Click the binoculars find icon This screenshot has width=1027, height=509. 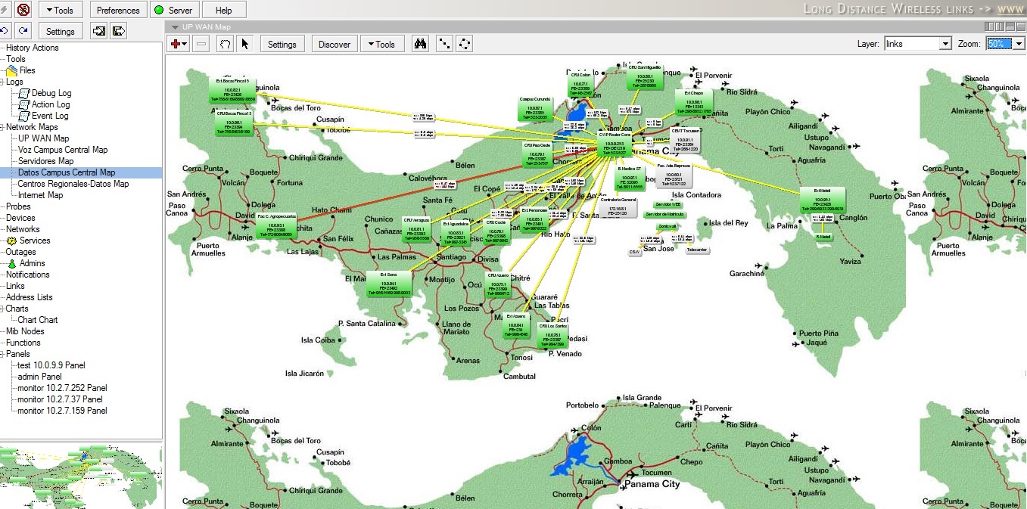click(x=420, y=44)
